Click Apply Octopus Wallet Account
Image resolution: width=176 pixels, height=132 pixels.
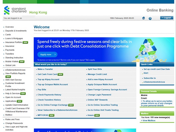pyautogui.click(x=102, y=84)
